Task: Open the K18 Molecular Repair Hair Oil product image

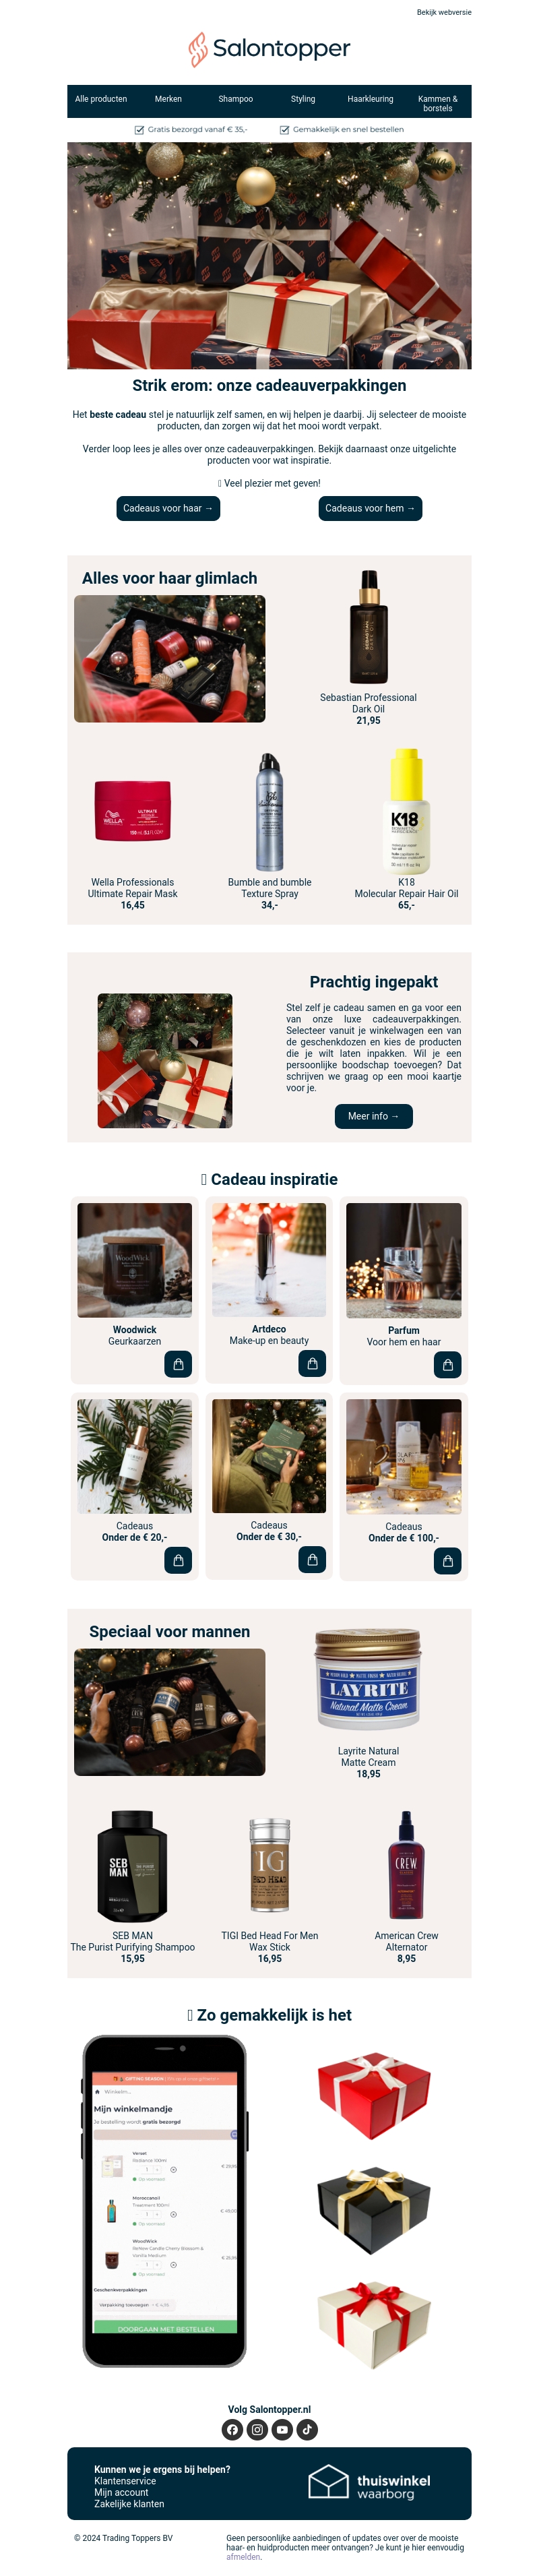Action: point(406,811)
